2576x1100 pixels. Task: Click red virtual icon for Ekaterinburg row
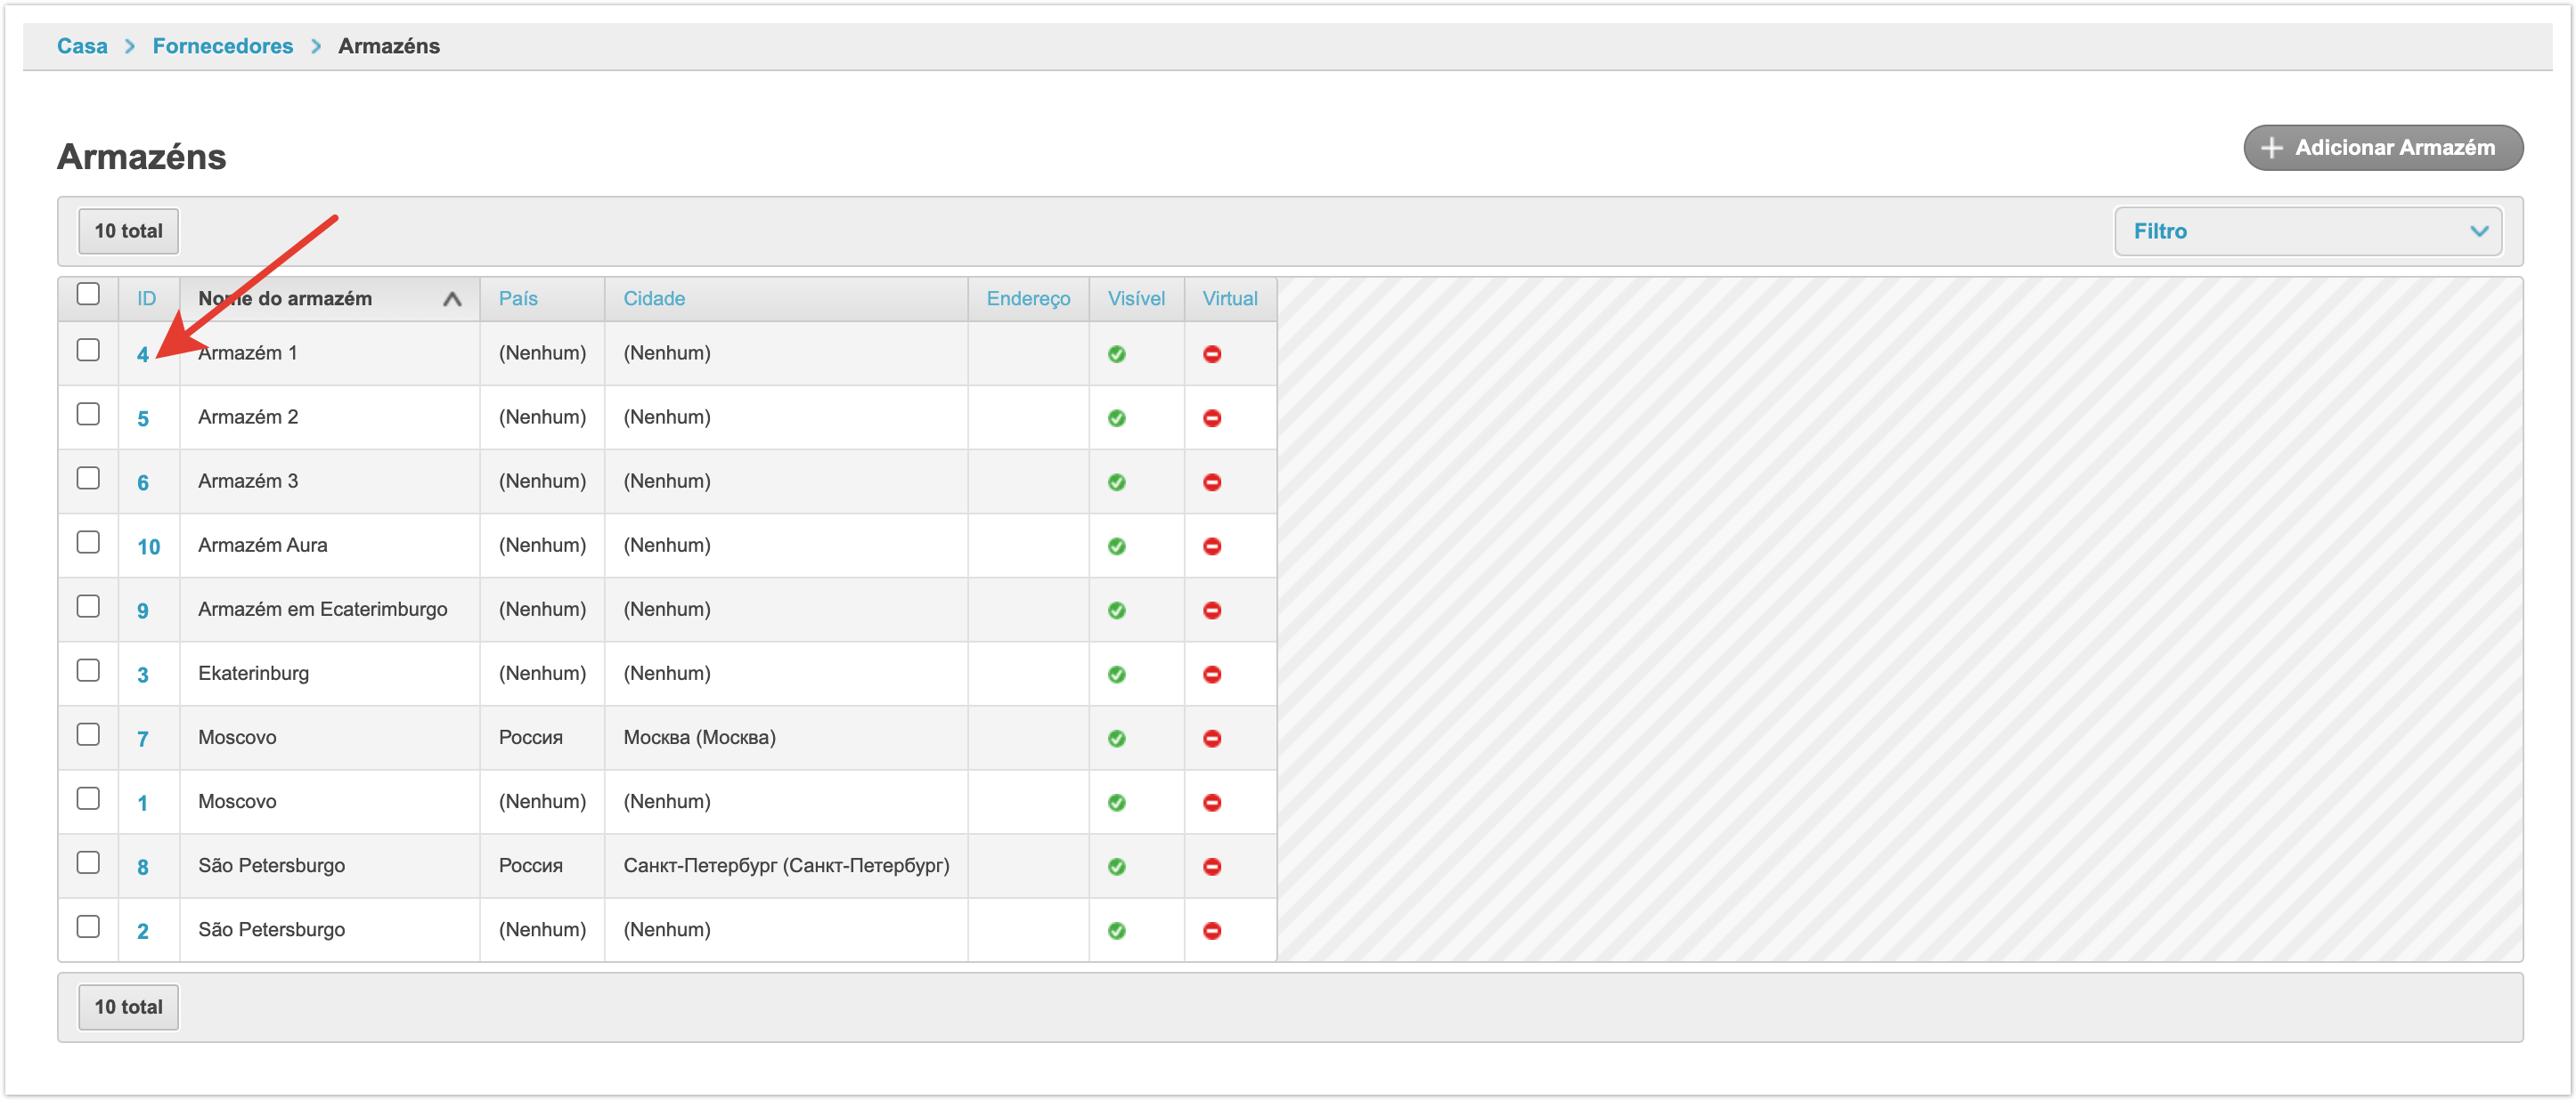pos(1211,674)
